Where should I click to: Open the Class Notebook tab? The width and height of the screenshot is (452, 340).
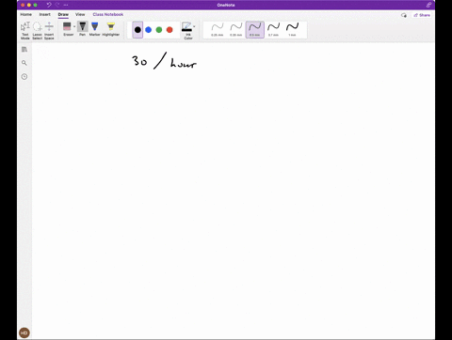point(108,14)
